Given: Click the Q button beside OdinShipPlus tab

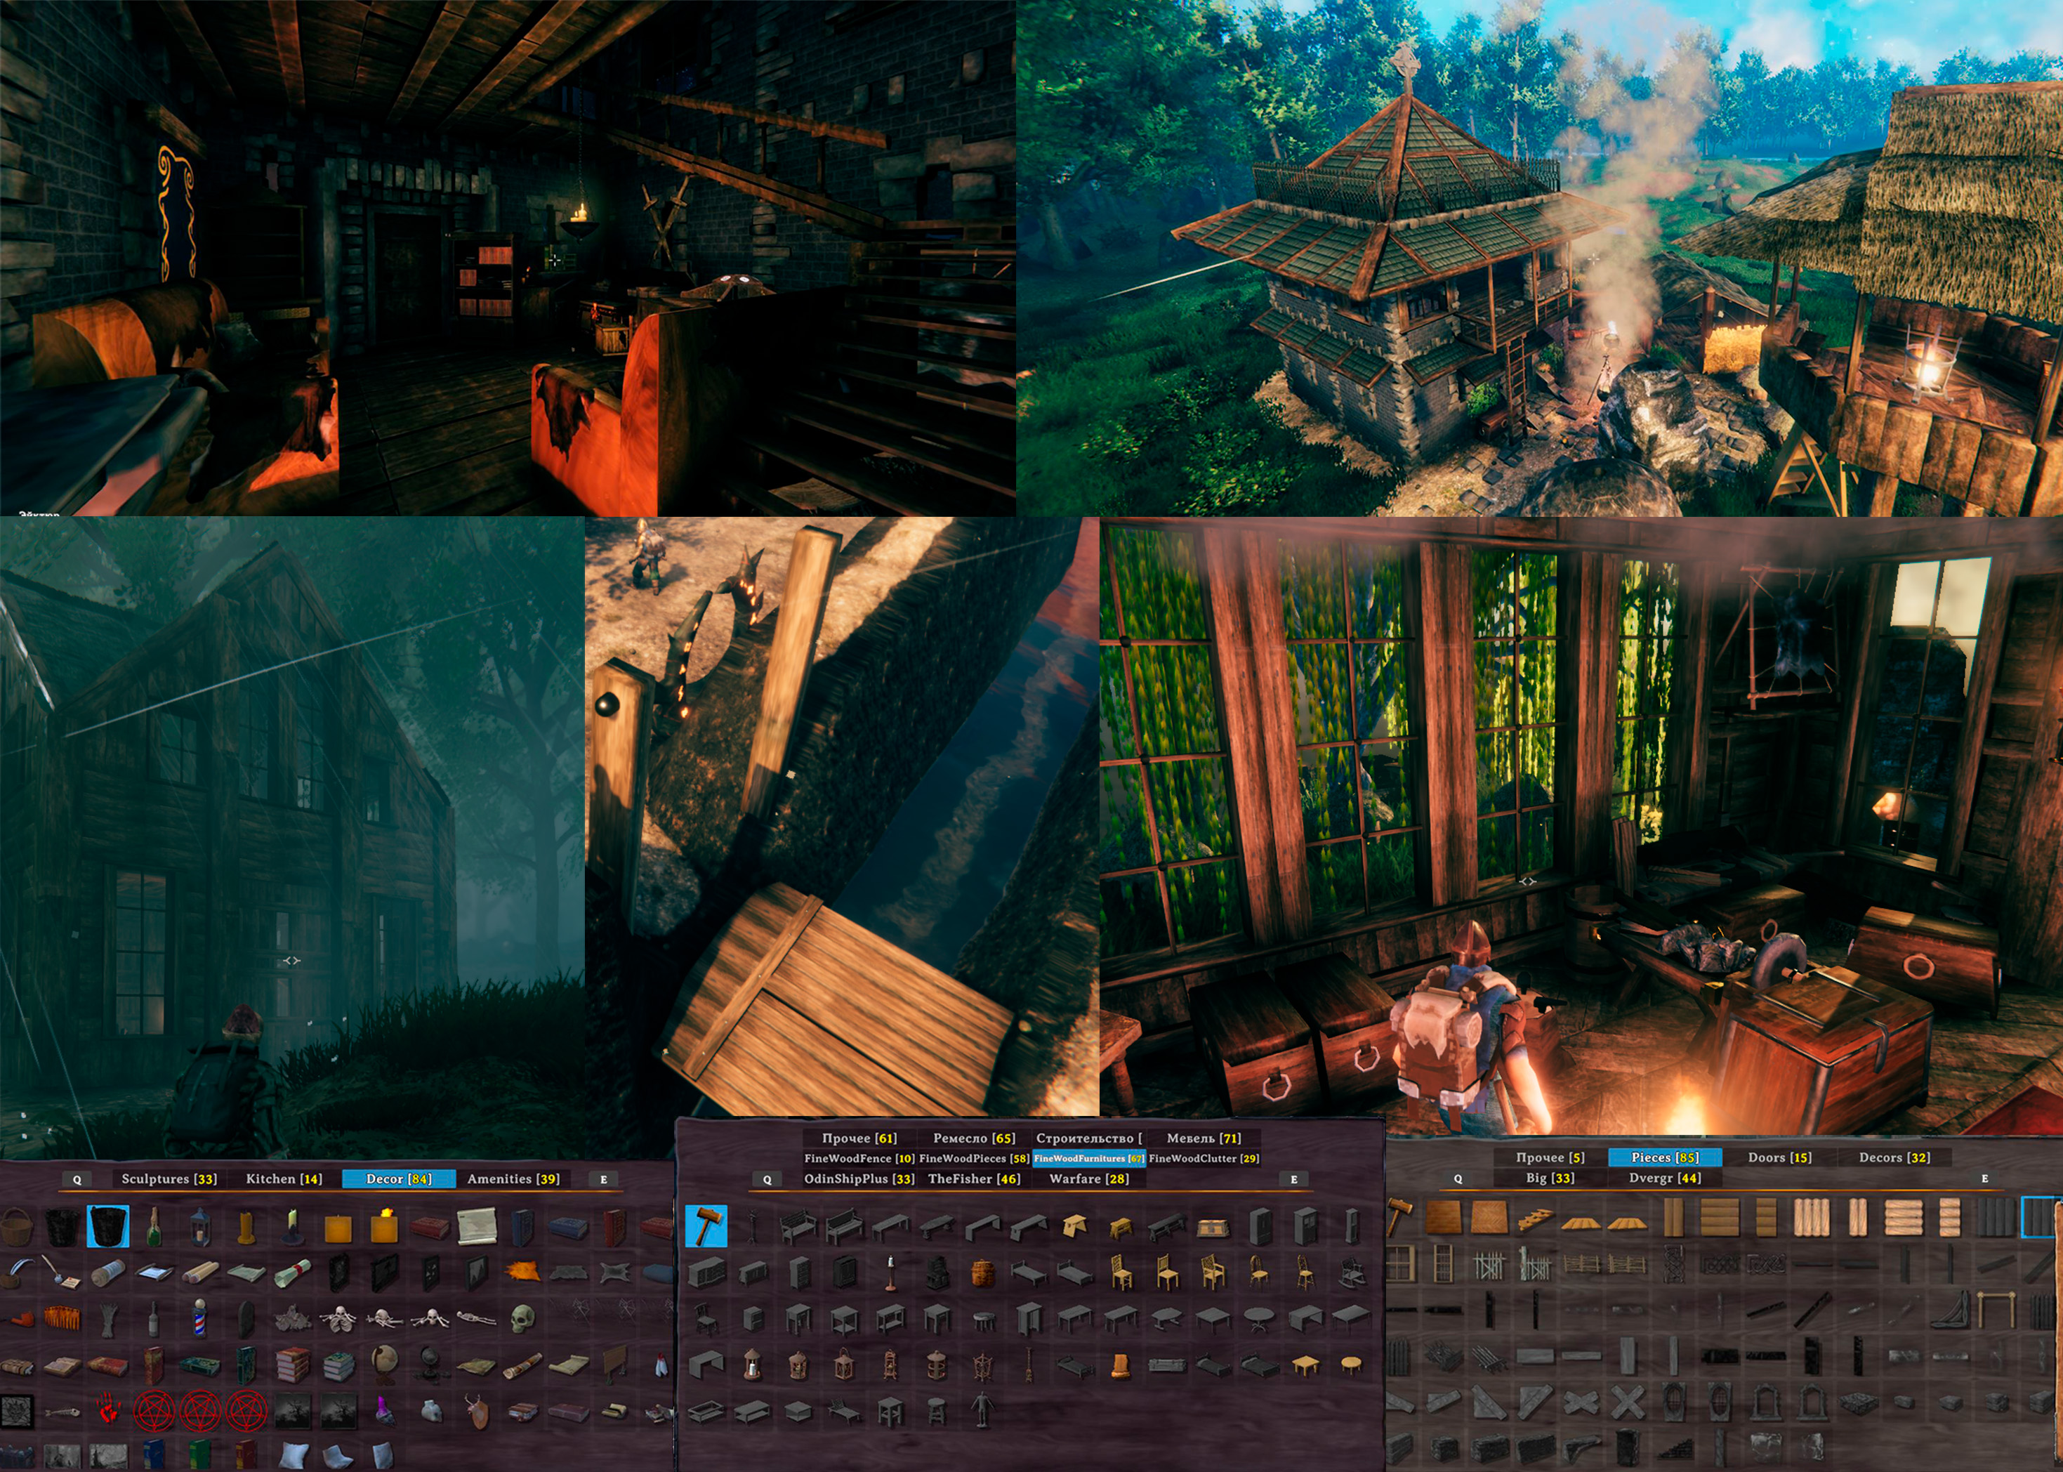Looking at the screenshot, I should coord(767,1180).
